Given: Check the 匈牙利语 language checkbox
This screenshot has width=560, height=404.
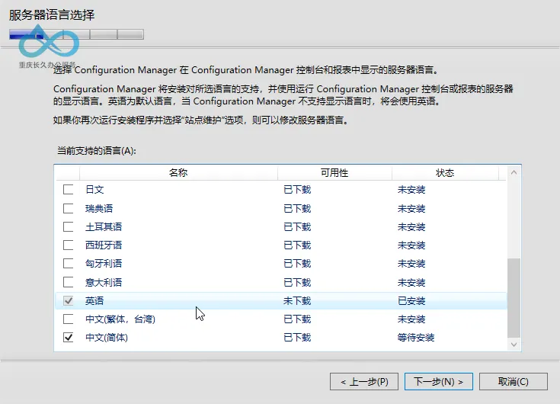Looking at the screenshot, I should [x=69, y=264].
